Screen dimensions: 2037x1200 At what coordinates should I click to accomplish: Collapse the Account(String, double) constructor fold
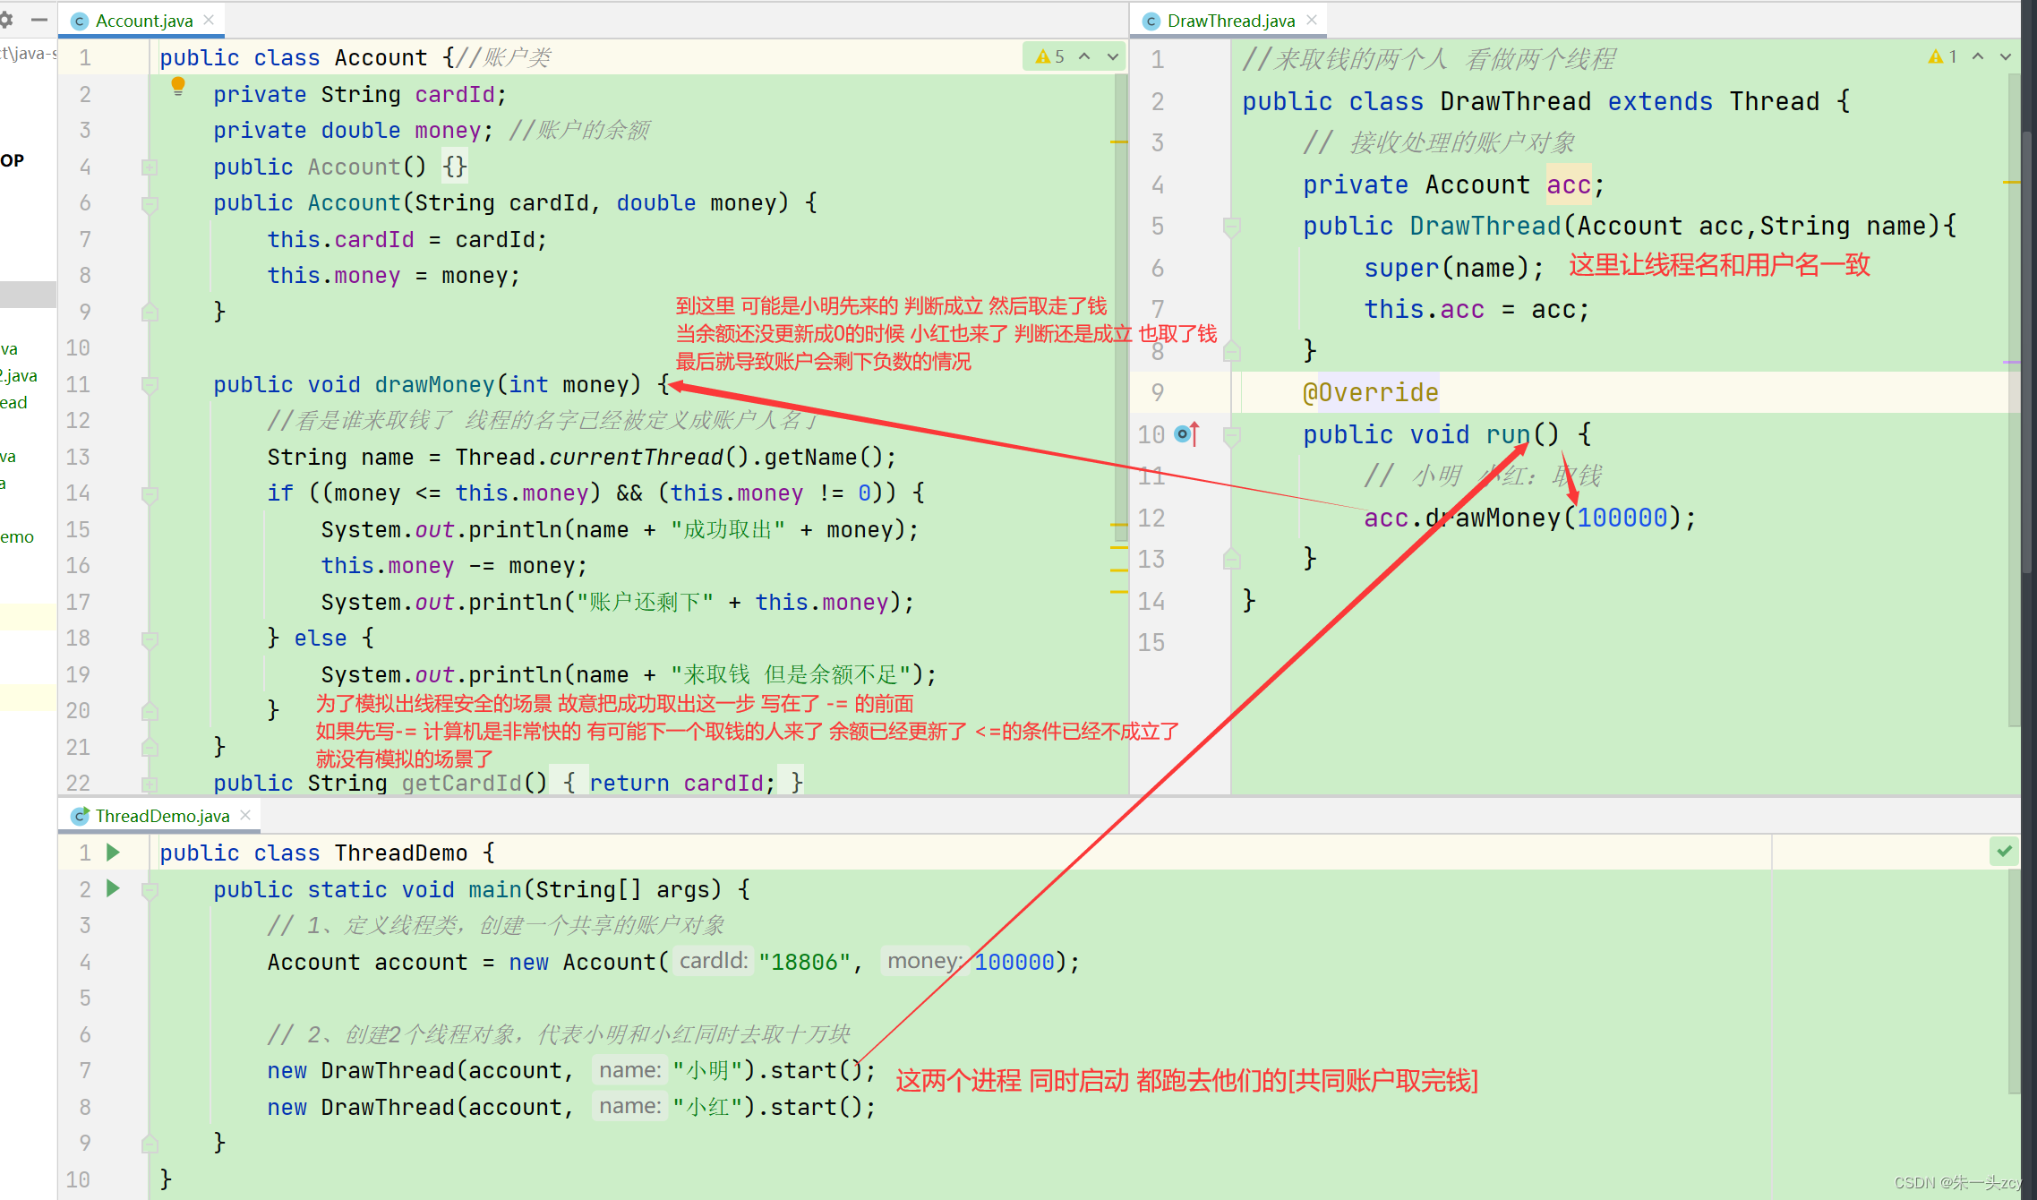[150, 205]
